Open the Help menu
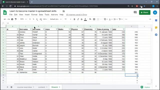The image size is (160, 90). coord(61,15)
